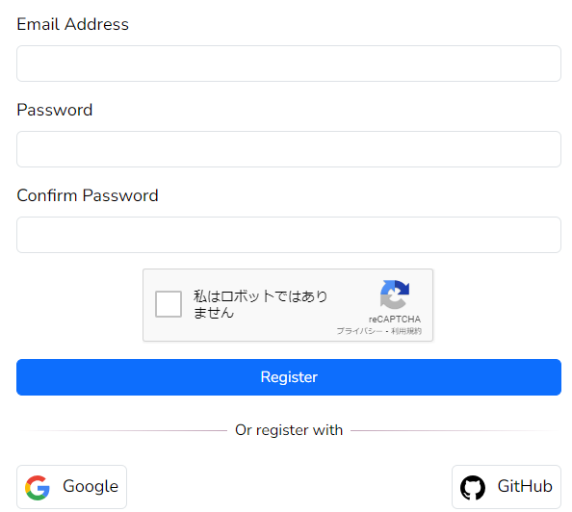This screenshot has height=512, width=572.
Task: Click the reCAPTCHA brand name text
Action: click(395, 320)
